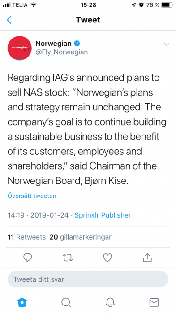176x314 pixels.
Task: Go to the Home tab
Action: click(x=22, y=302)
